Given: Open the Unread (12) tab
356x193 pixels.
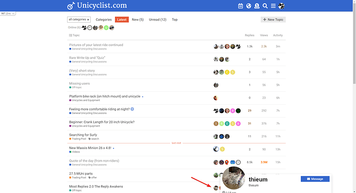Looking at the screenshot, I should tap(157, 20).
